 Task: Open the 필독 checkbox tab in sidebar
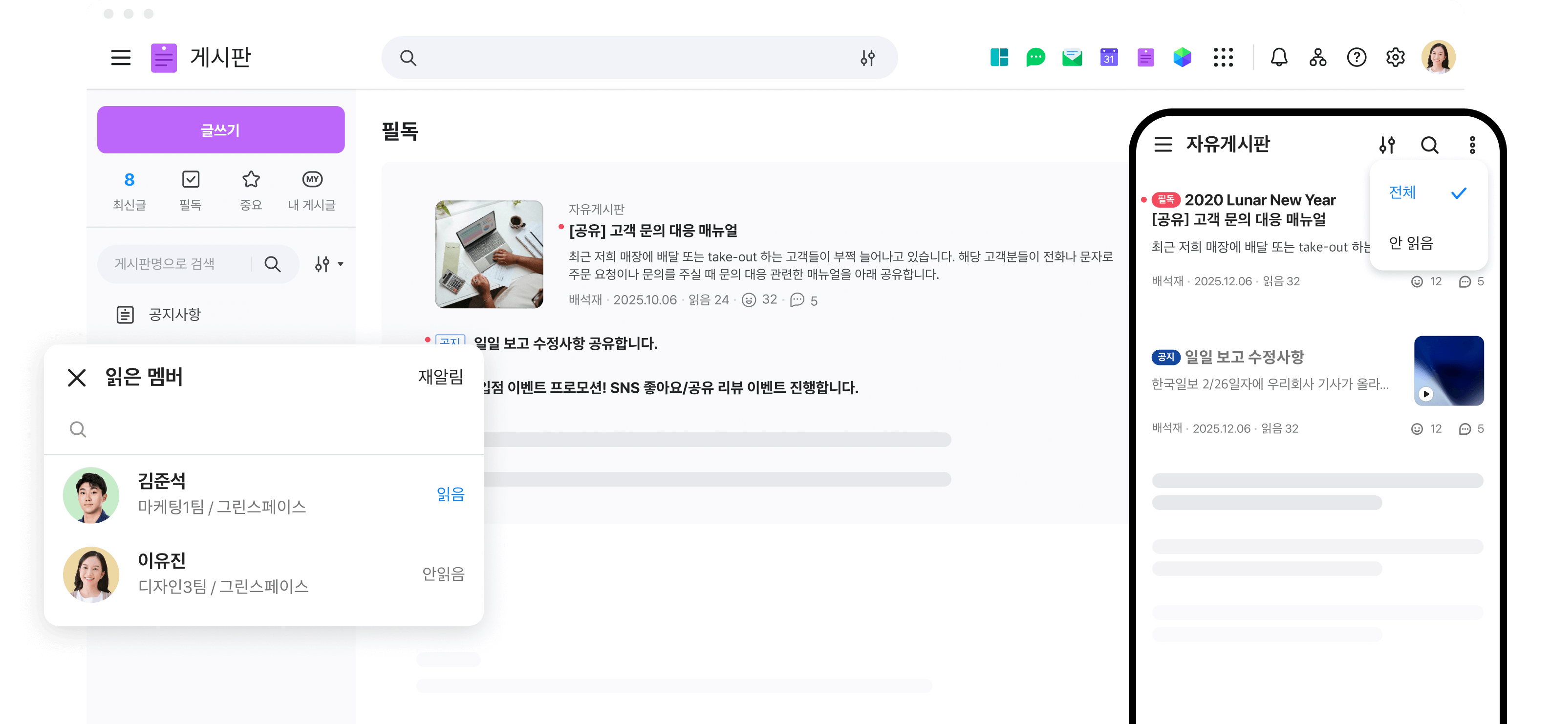(x=190, y=190)
